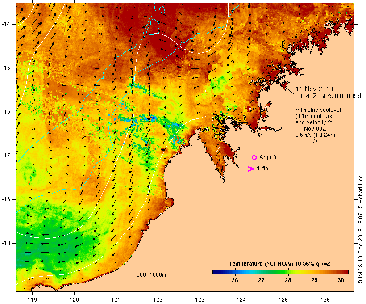Click the cyan 200m contour legend line
The height and width of the screenshot is (304, 366).
click(x=144, y=279)
